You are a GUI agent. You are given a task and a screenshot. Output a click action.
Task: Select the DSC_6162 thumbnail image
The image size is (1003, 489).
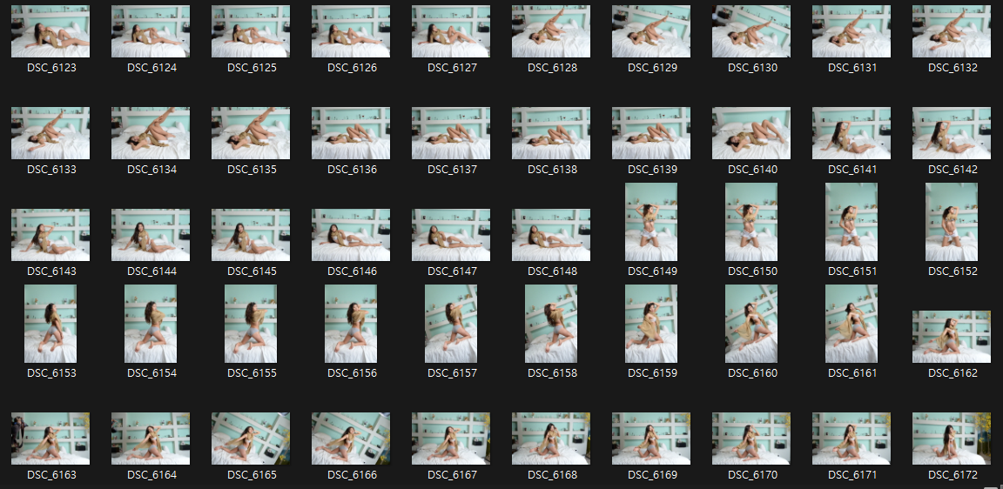click(952, 337)
